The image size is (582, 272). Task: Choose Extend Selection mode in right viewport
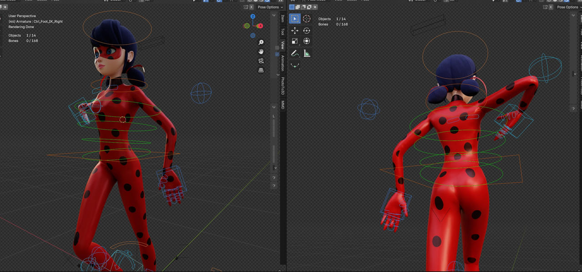click(x=297, y=7)
